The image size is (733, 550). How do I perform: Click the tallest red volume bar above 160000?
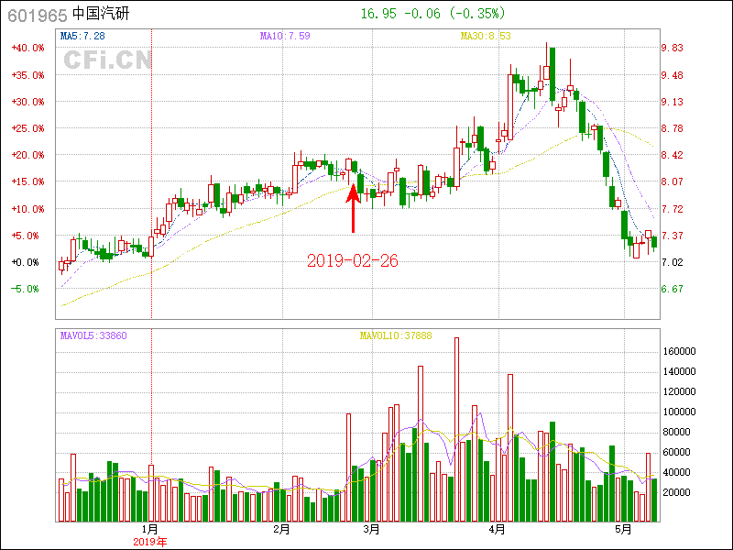click(456, 429)
